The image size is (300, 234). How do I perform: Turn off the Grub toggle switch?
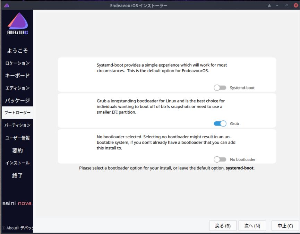tap(220, 123)
